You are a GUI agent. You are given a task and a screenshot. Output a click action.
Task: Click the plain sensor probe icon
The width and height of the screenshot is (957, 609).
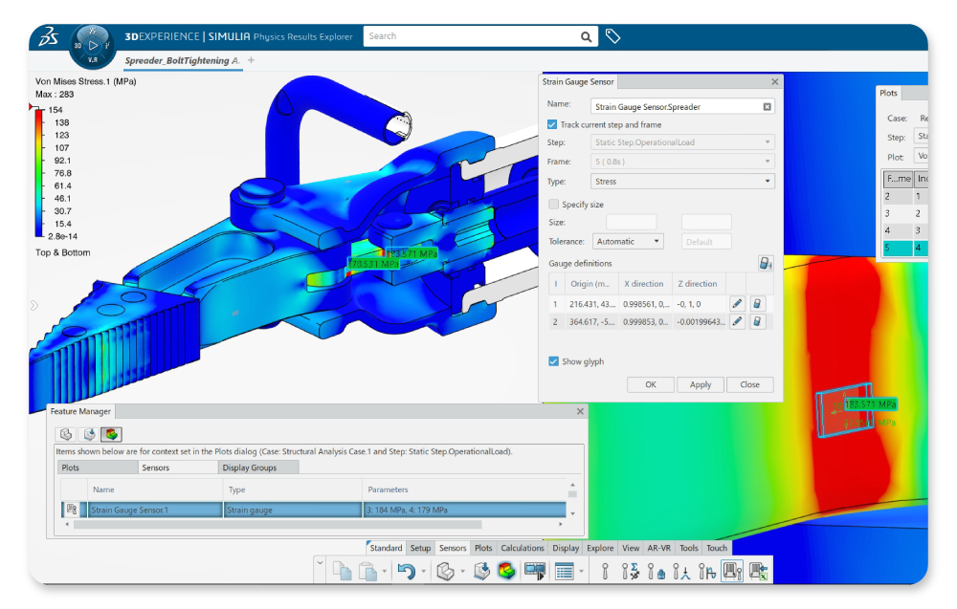[x=605, y=571]
